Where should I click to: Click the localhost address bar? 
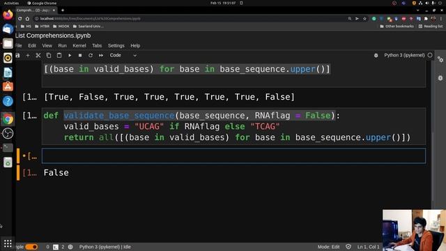187,19
